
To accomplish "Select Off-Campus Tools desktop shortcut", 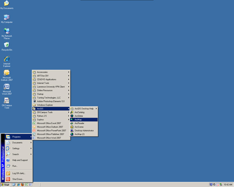I will tap(7, 103).
